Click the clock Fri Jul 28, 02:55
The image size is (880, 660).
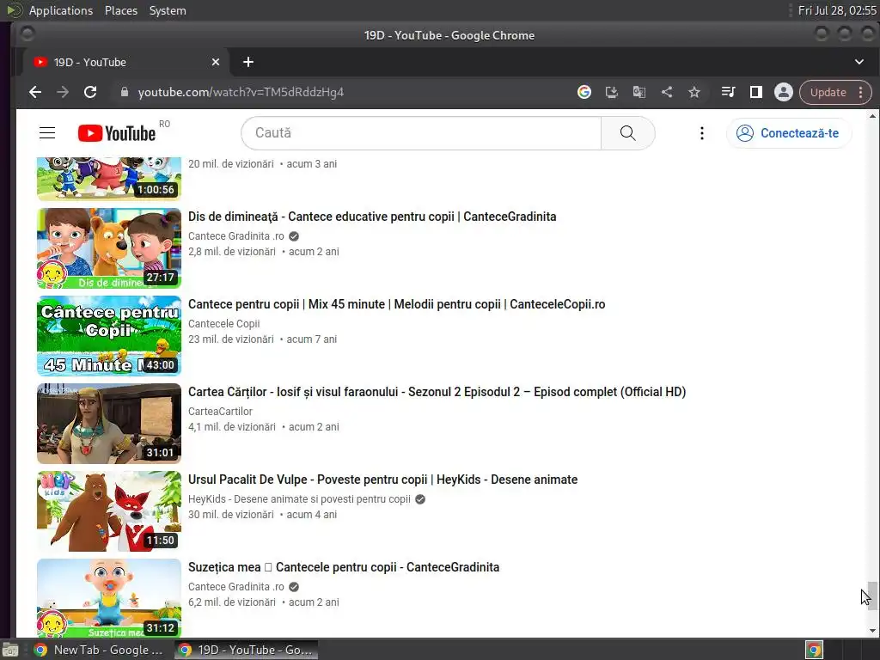tap(837, 10)
